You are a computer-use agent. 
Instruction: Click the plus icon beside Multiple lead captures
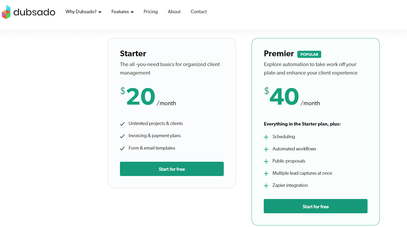(x=266, y=174)
